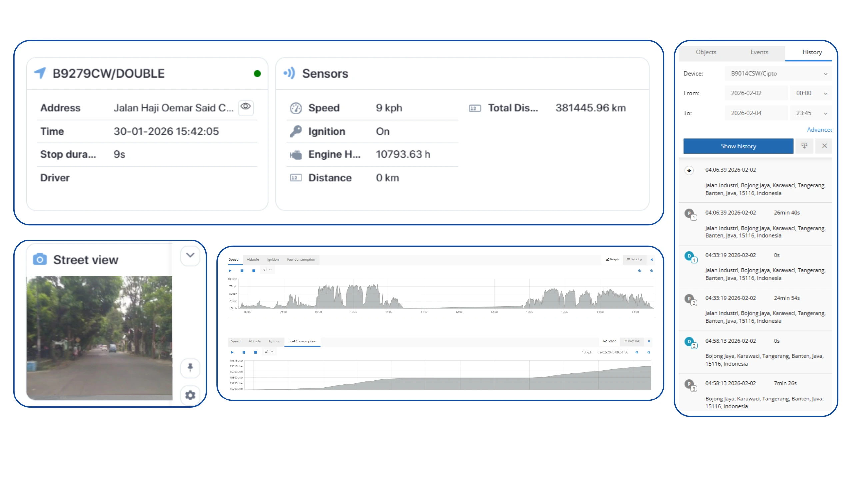853x479 pixels.
Task: Click the history import/export icon
Action: (804, 146)
